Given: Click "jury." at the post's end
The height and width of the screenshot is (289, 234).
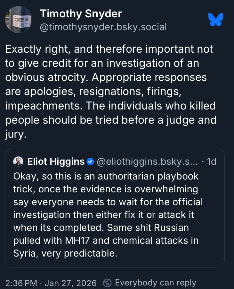Looking at the screenshot, I should 15,134.
